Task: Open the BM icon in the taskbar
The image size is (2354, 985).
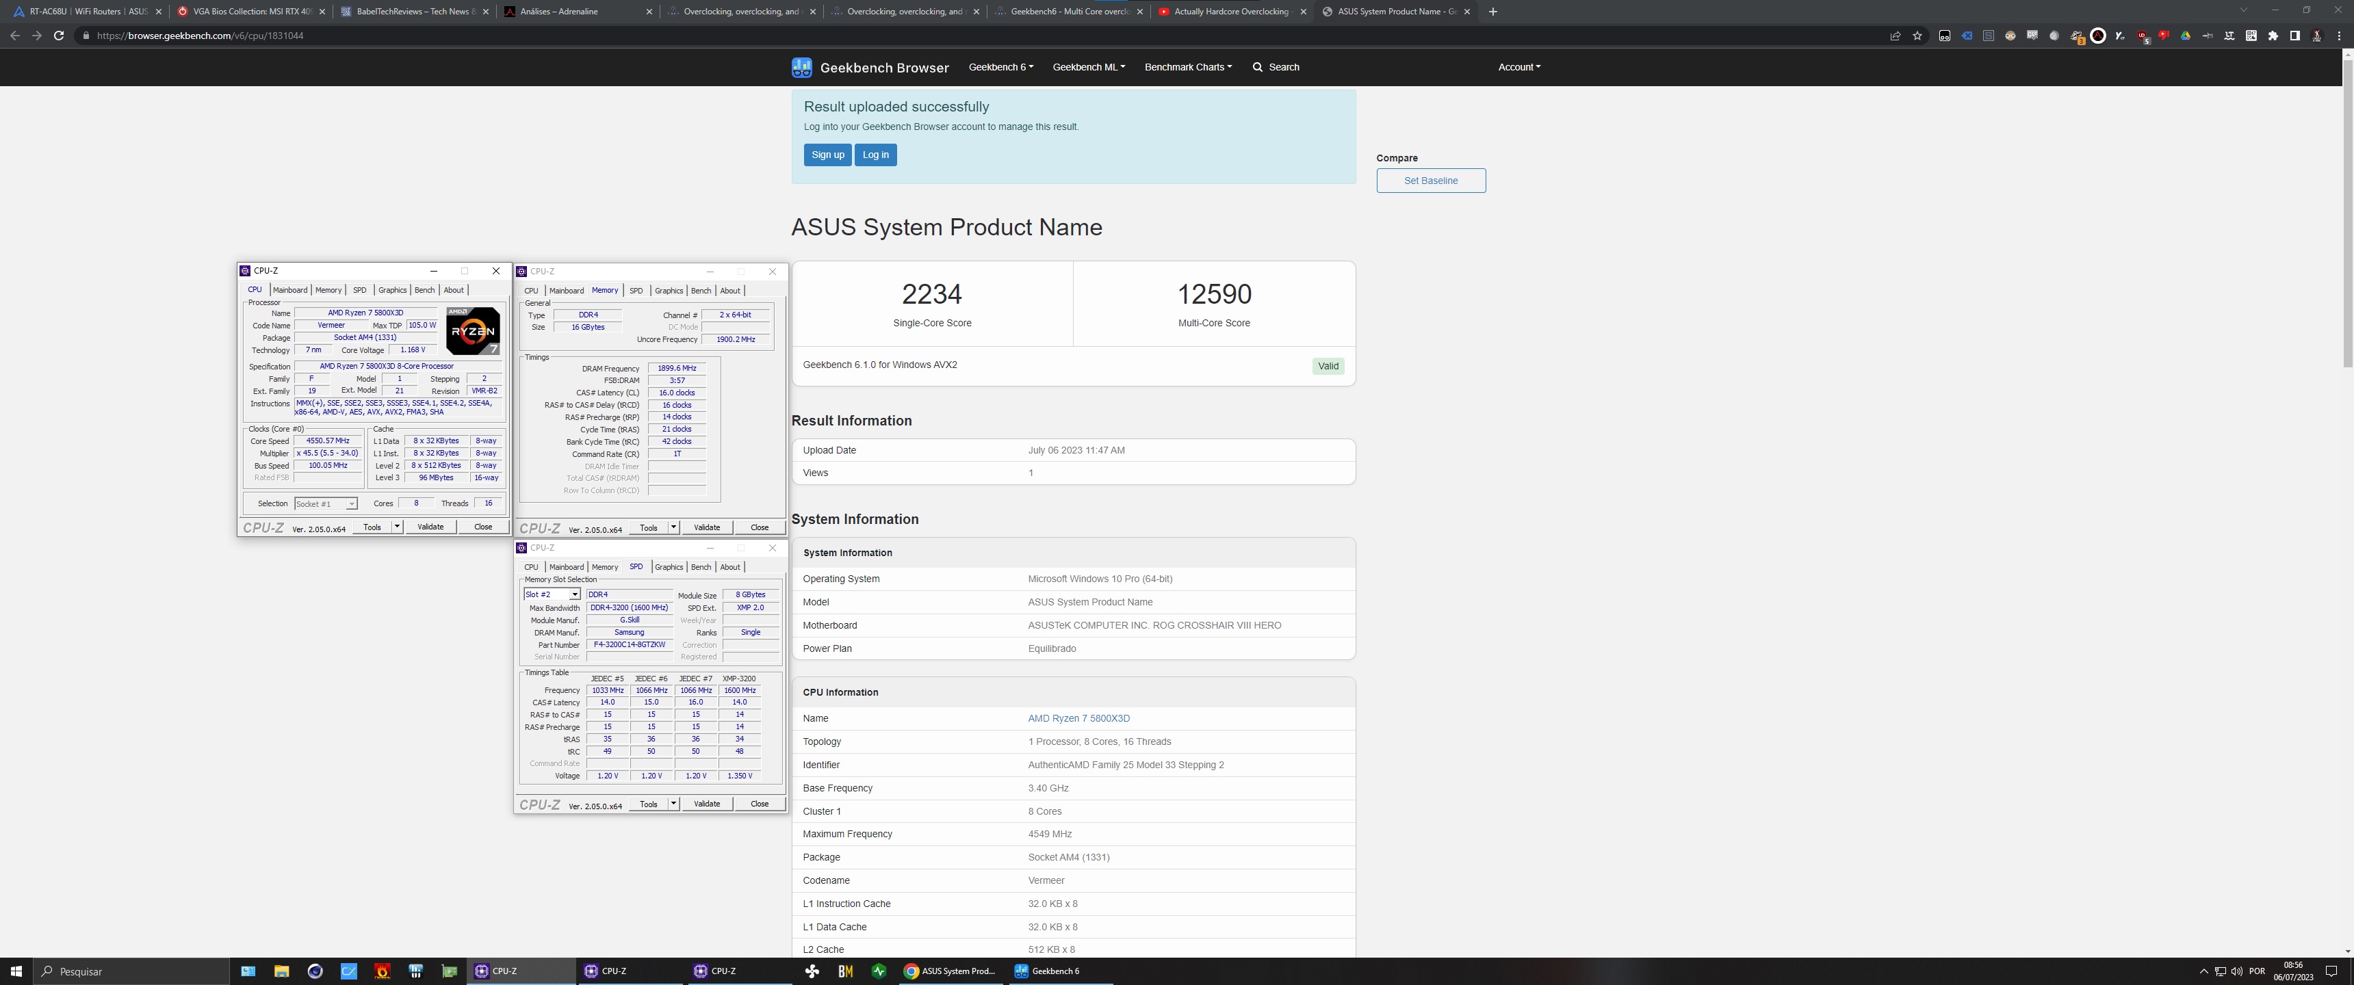Action: [845, 971]
